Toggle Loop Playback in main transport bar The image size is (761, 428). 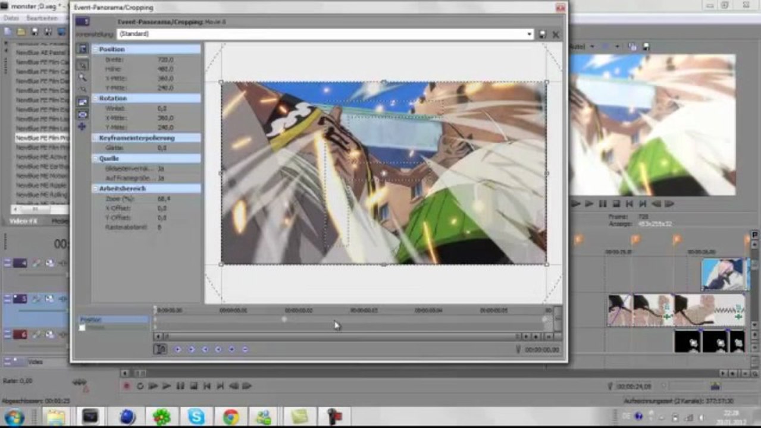coord(140,386)
